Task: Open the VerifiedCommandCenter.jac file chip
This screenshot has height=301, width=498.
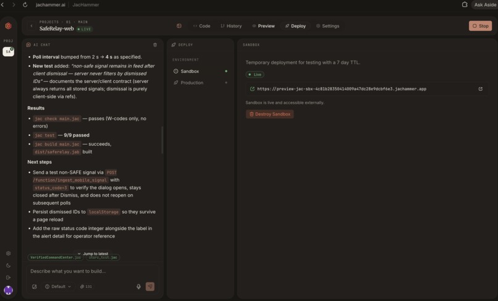Action: click(x=56, y=258)
